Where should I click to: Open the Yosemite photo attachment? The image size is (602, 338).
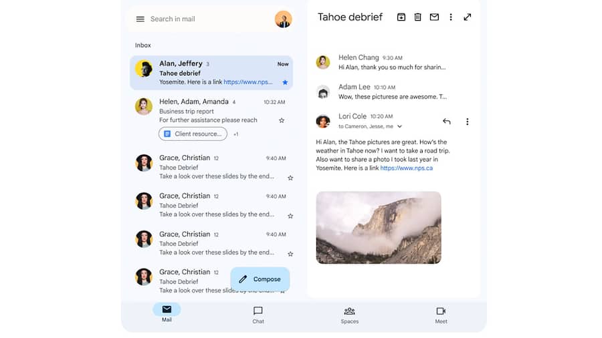[379, 228]
